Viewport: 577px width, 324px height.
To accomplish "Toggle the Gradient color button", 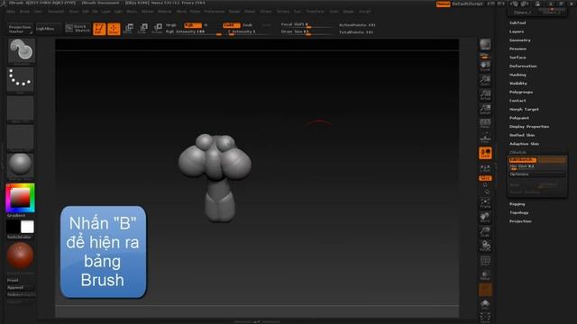I will [x=16, y=216].
